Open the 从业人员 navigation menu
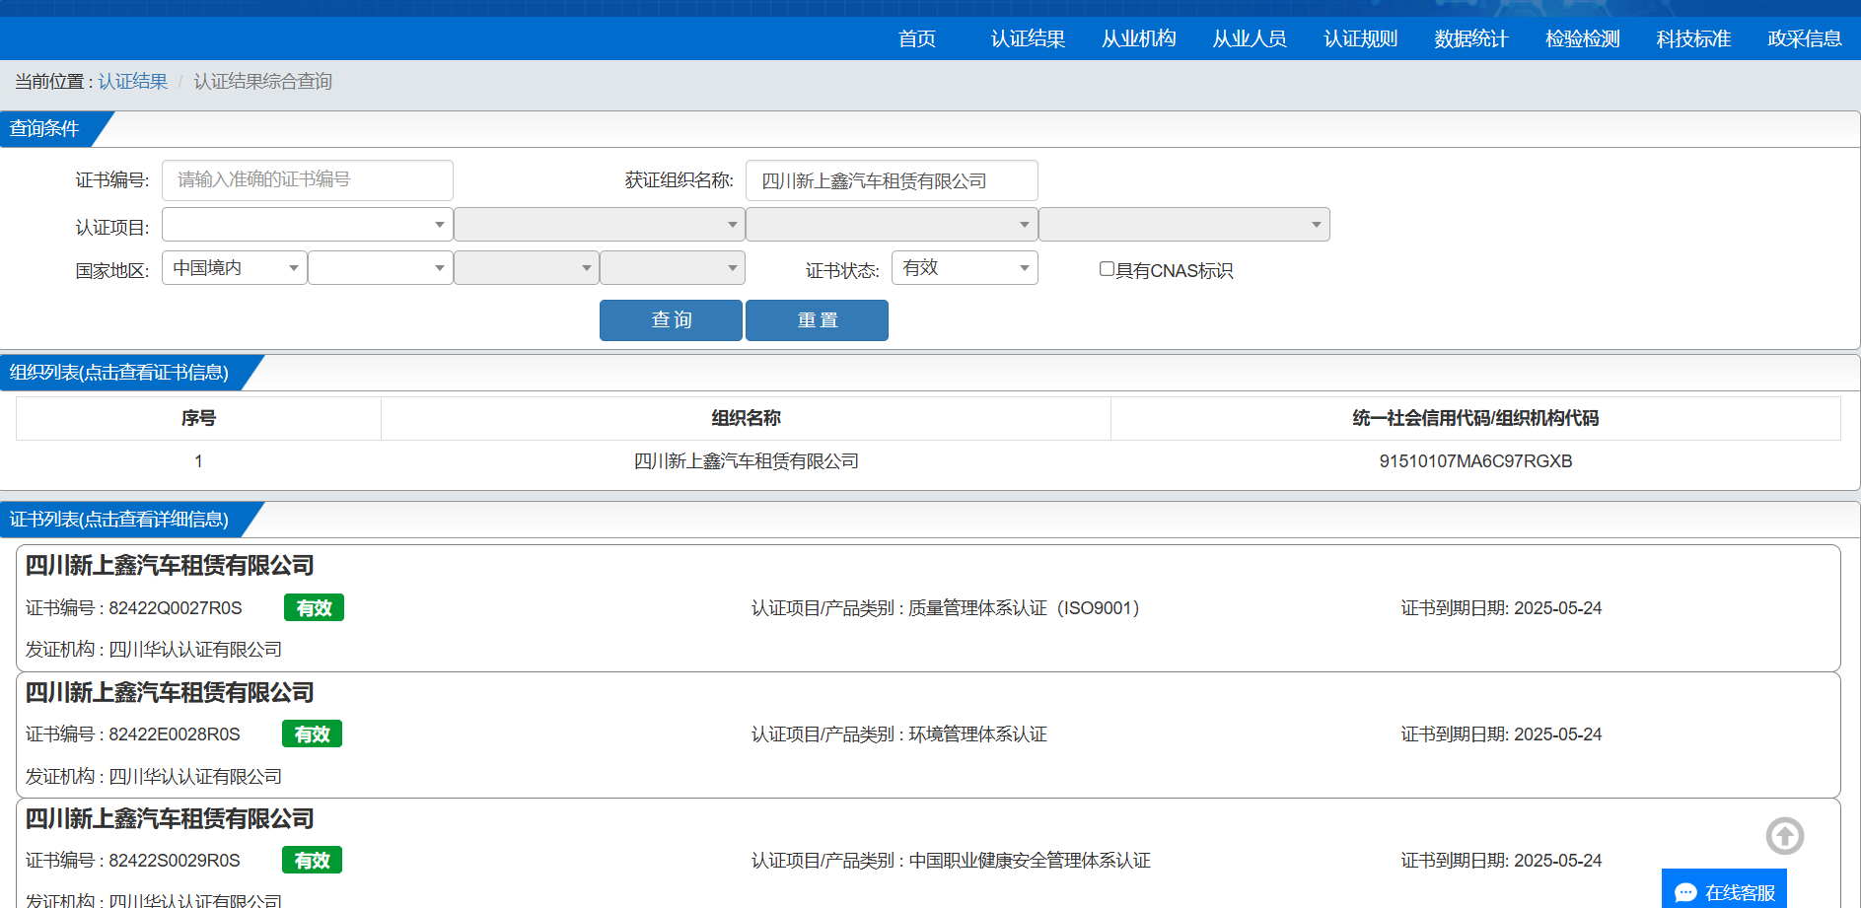Viewport: 1861px width, 908px height. [x=1250, y=38]
